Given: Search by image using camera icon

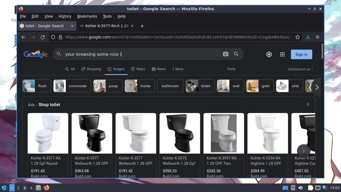Looking at the screenshot, I should click(x=226, y=54).
